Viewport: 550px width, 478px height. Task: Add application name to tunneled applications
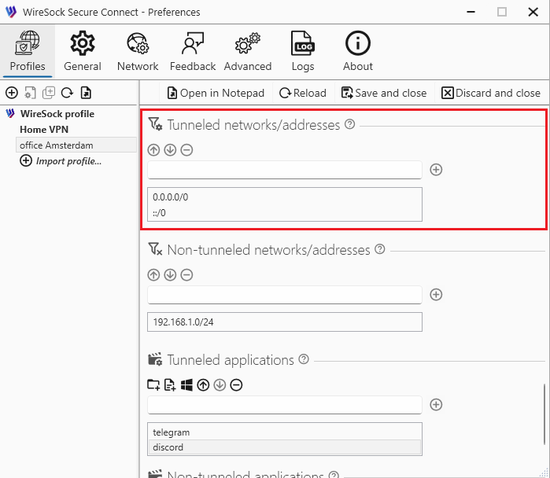pos(436,405)
